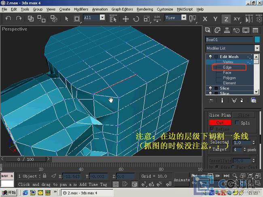Toggle the Animate button
The height and width of the screenshot is (197, 263).
pyautogui.click(x=182, y=180)
